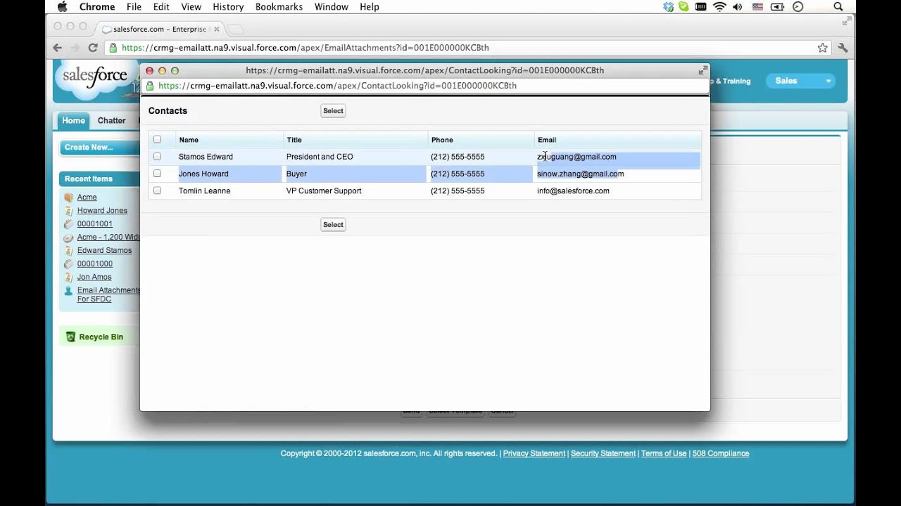
Task: Toggle the select-all header checkbox
Action: point(157,140)
